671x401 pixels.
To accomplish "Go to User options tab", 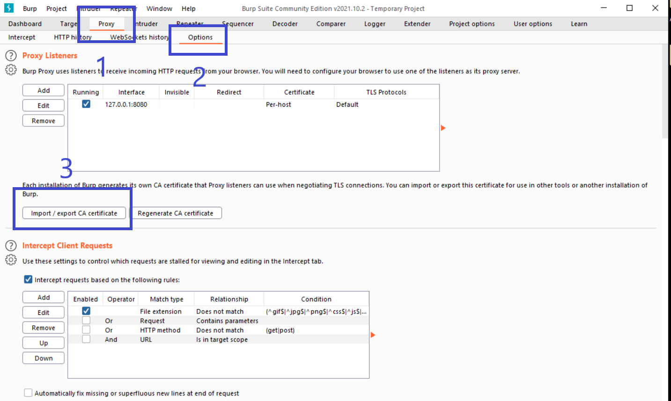I will (533, 24).
